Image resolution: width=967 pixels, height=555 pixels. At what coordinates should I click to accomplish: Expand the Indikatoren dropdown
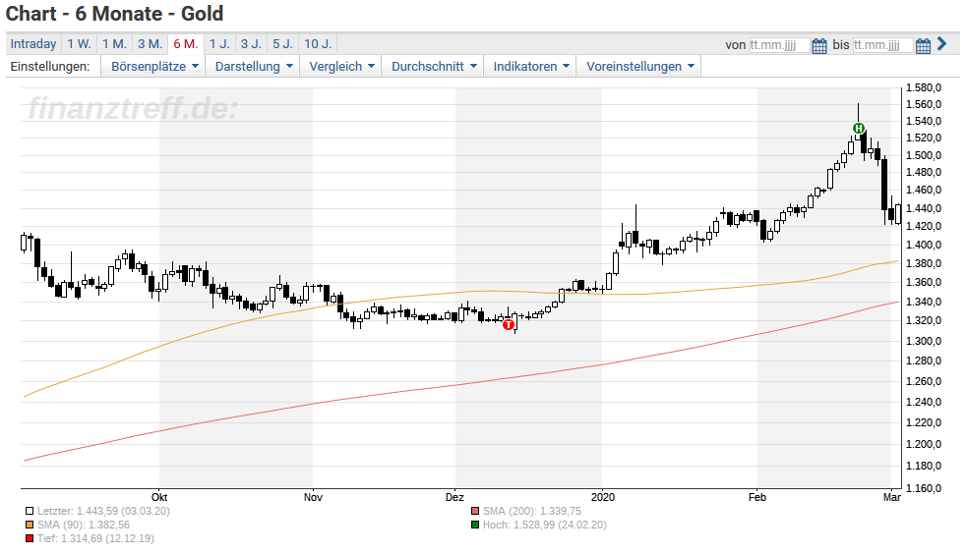[530, 66]
